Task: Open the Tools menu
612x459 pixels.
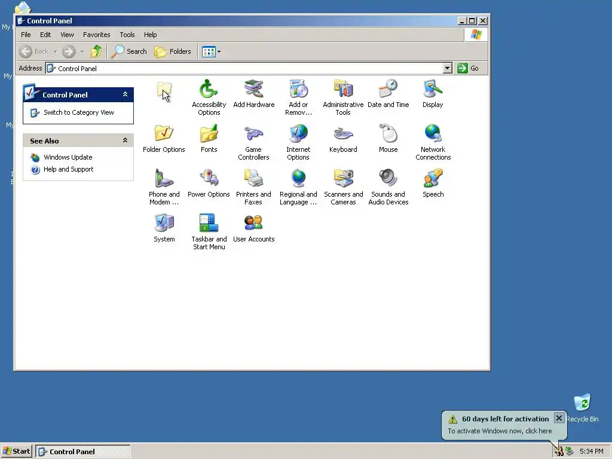Action: pyautogui.click(x=127, y=35)
